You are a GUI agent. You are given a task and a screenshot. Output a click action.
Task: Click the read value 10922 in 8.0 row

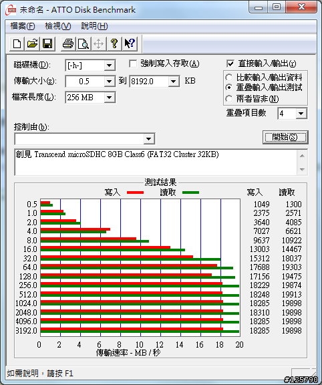tap(291, 241)
